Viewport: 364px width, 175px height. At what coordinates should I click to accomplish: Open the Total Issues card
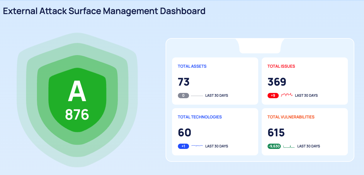[x=305, y=81]
